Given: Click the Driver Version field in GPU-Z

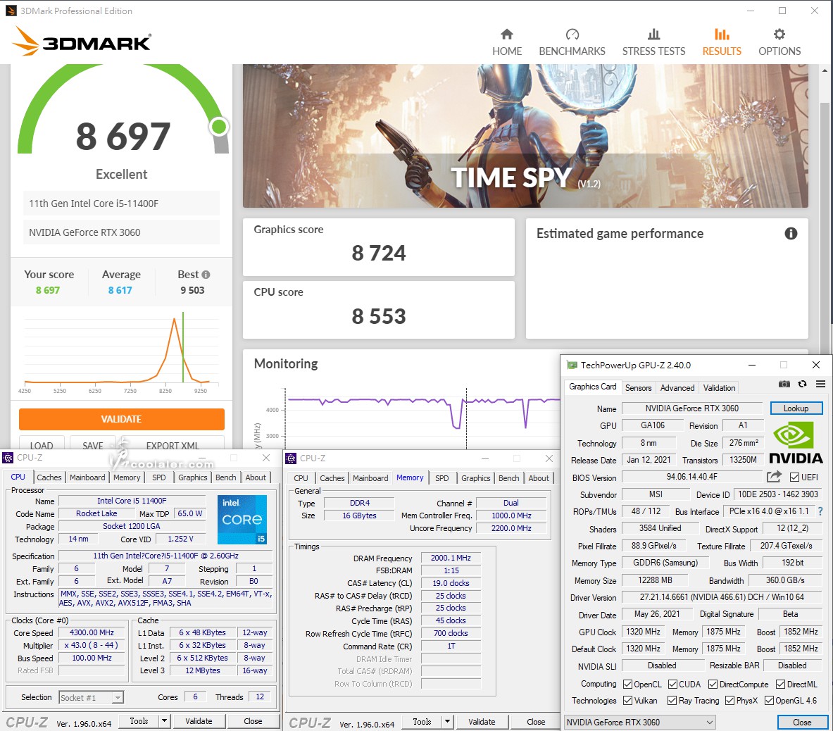Looking at the screenshot, I should (x=722, y=597).
